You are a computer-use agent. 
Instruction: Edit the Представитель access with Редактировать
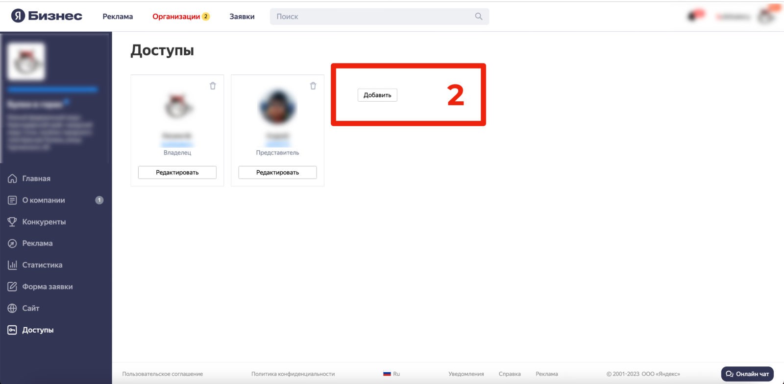(x=277, y=172)
